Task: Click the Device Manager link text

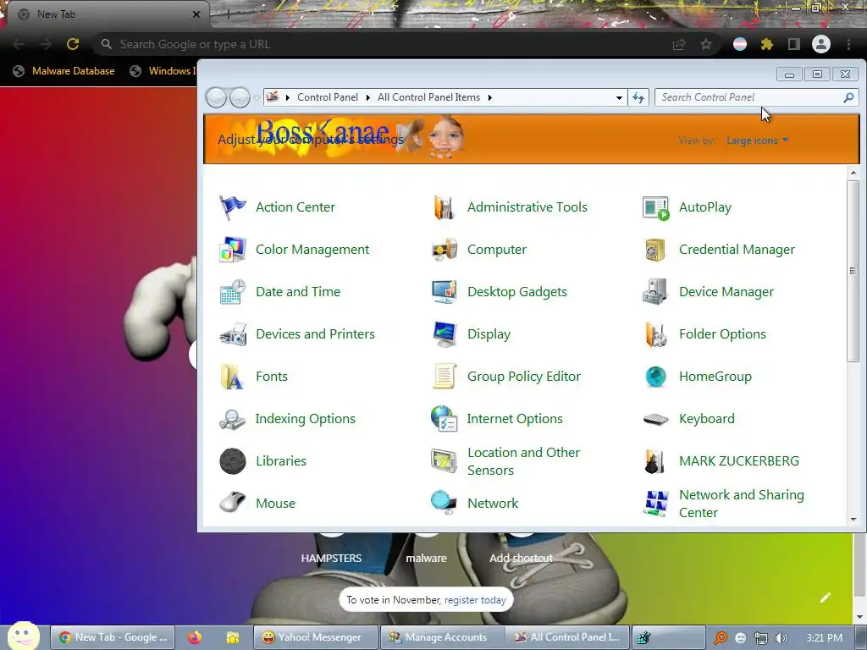Action: click(726, 292)
